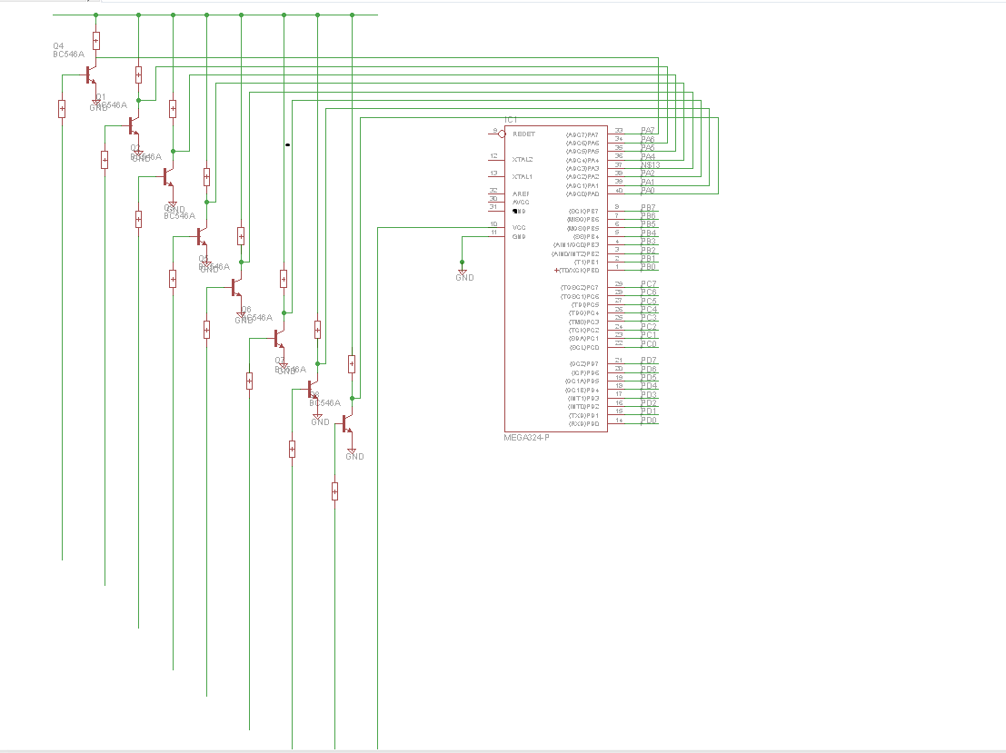1006x753 pixels.
Task: Click the XTAL1 pin label
Action: point(523,176)
